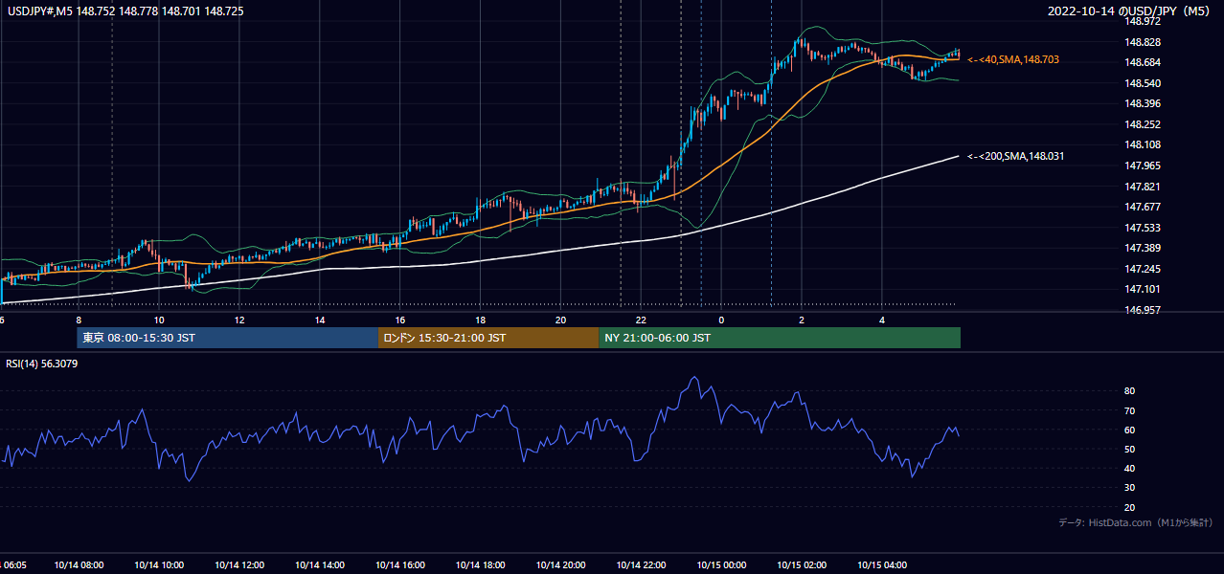The width and height of the screenshot is (1224, 574).
Task: Click the 148.396 price axis label
Action: click(1141, 103)
